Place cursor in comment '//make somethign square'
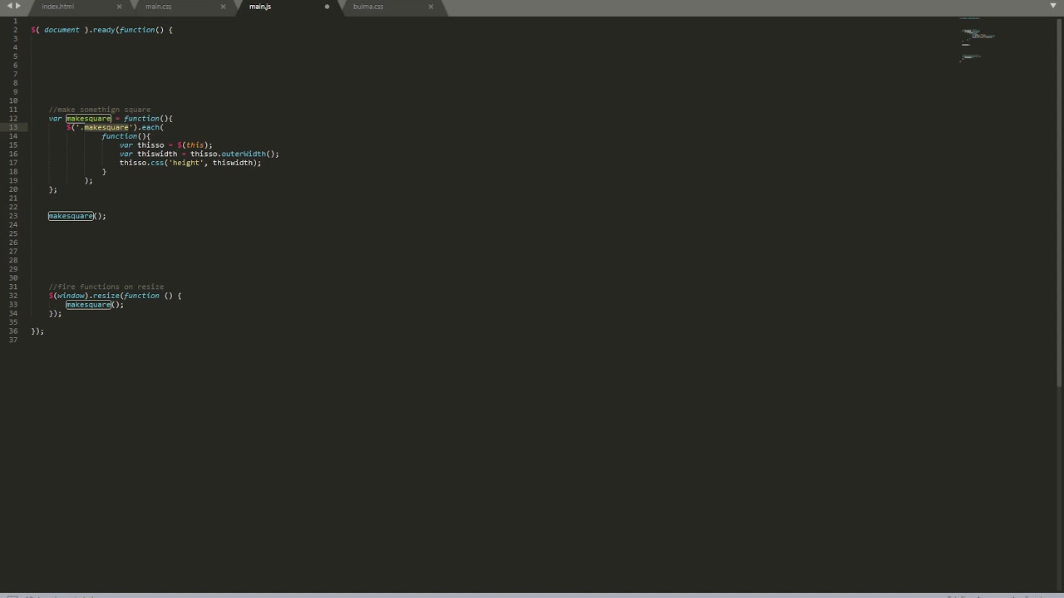Screen dimensions: 1064x598 point(100,110)
